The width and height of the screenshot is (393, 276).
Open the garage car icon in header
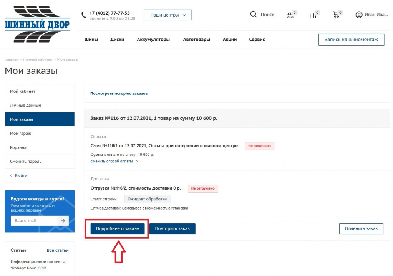point(290,15)
